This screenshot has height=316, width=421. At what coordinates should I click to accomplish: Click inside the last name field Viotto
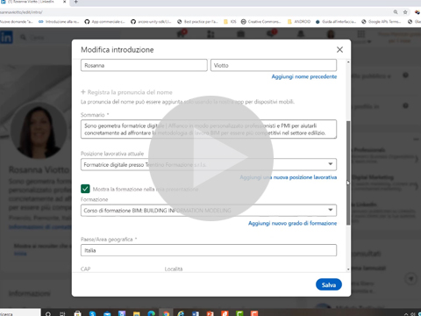[274, 65]
